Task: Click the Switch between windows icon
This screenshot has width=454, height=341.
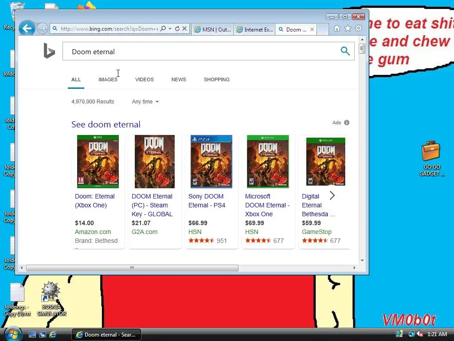Action: pos(43,335)
